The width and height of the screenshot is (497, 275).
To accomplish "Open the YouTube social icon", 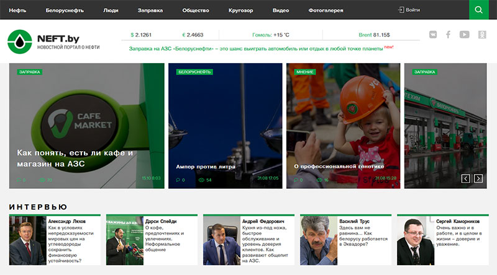I will pyautogui.click(x=464, y=35).
